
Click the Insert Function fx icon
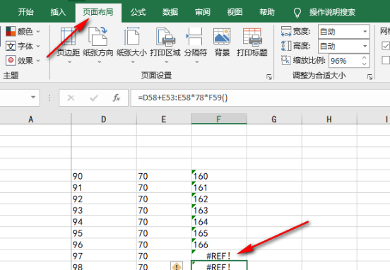(x=117, y=98)
